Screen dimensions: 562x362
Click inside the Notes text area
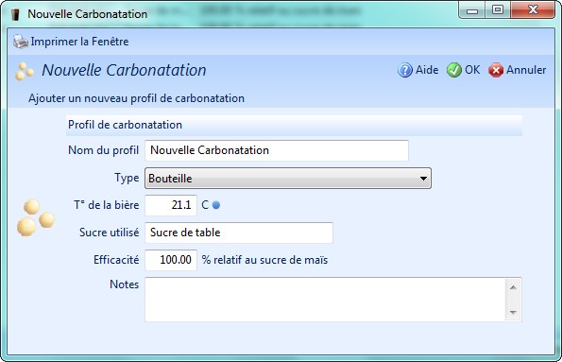pyautogui.click(x=325, y=300)
